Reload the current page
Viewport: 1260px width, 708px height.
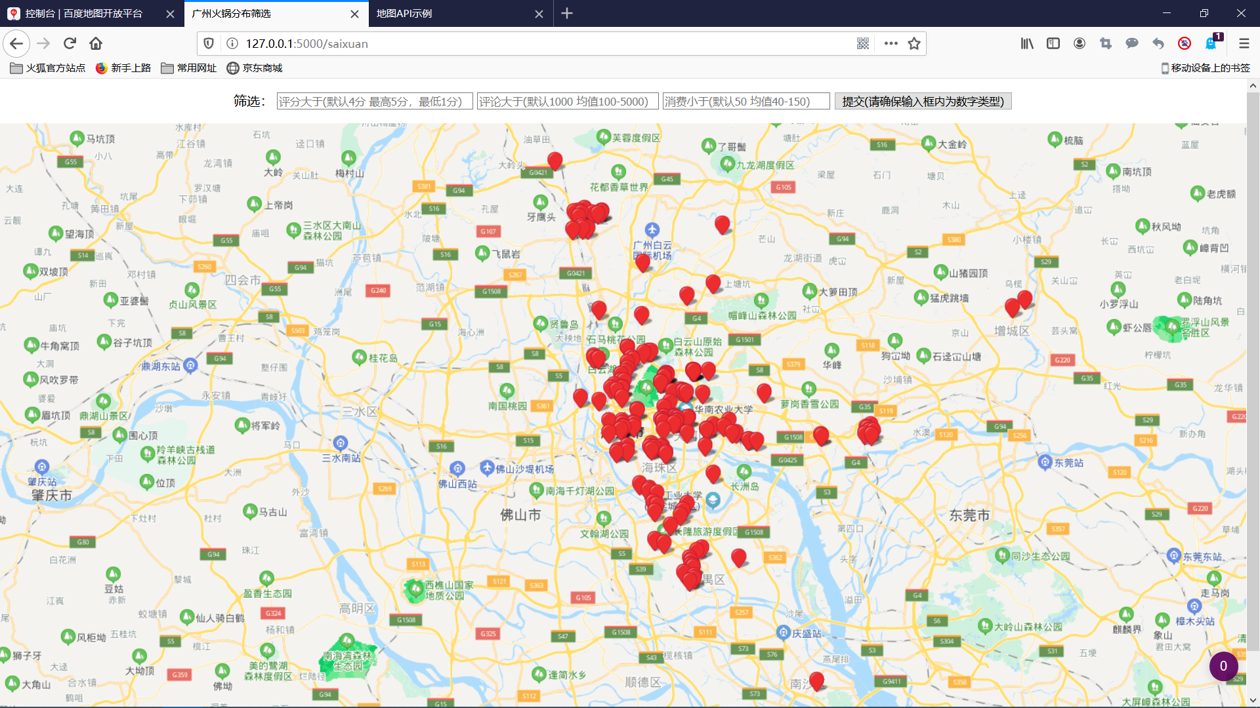70,43
